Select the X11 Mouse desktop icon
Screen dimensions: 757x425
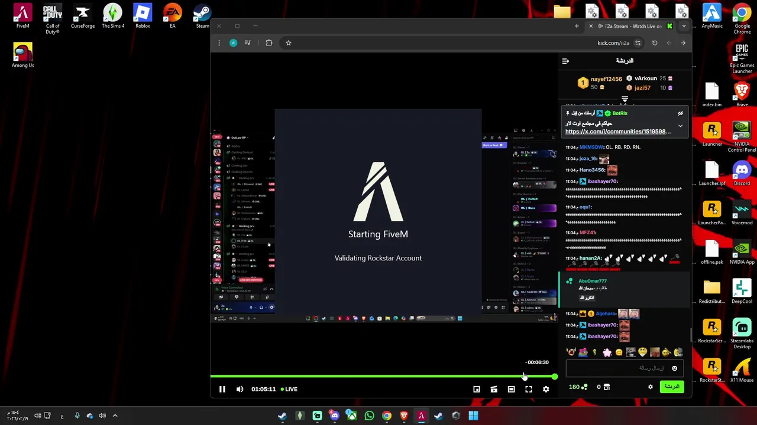tap(742, 371)
